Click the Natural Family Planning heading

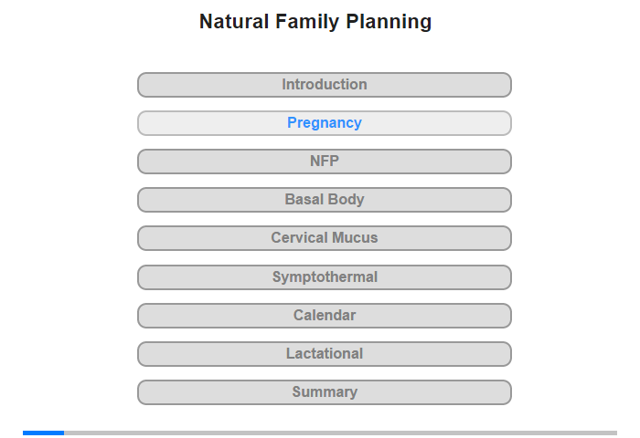tap(315, 22)
